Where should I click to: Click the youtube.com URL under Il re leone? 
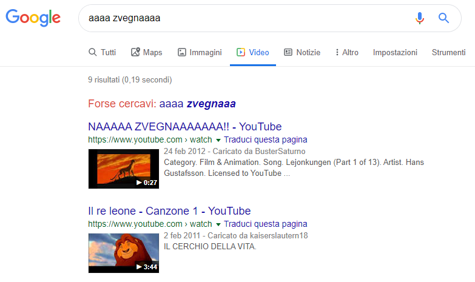pyautogui.click(x=150, y=224)
